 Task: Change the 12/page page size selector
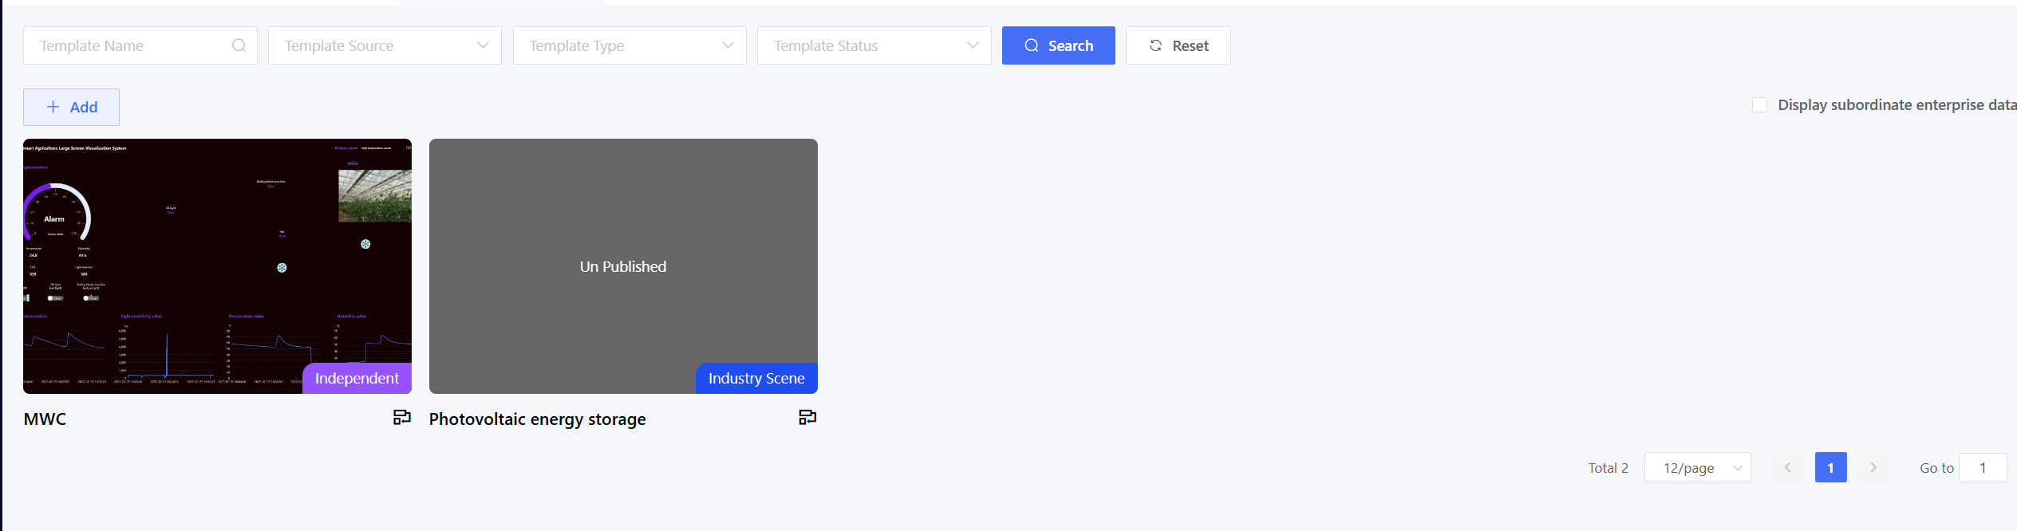coord(1697,467)
